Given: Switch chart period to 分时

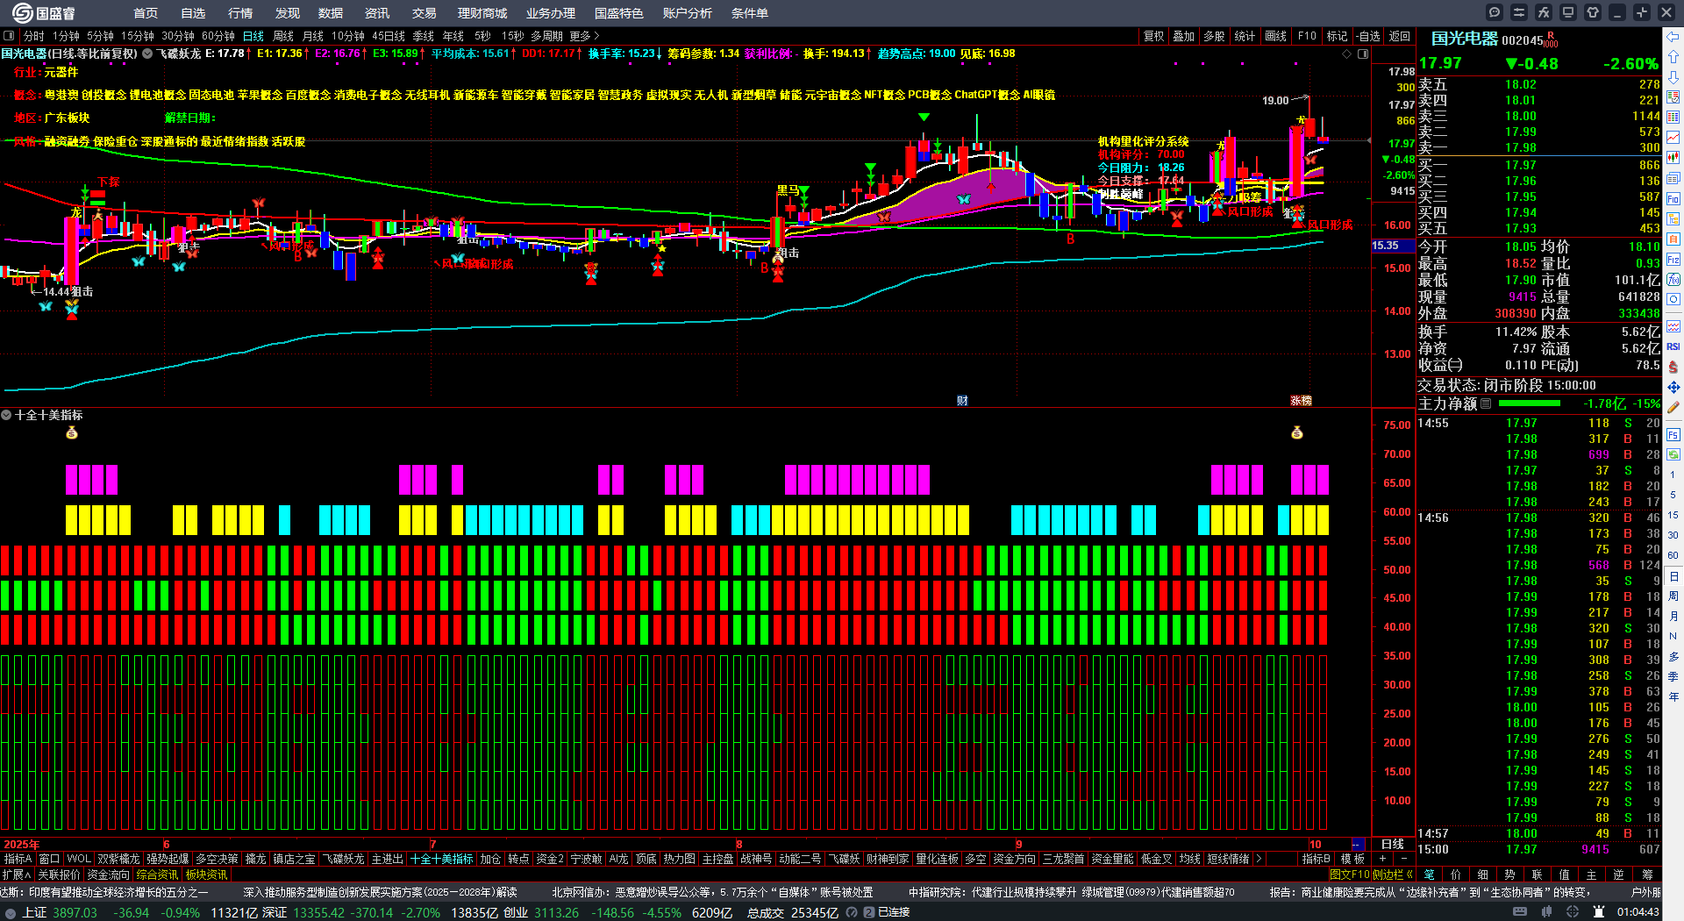Looking at the screenshot, I should click(34, 36).
